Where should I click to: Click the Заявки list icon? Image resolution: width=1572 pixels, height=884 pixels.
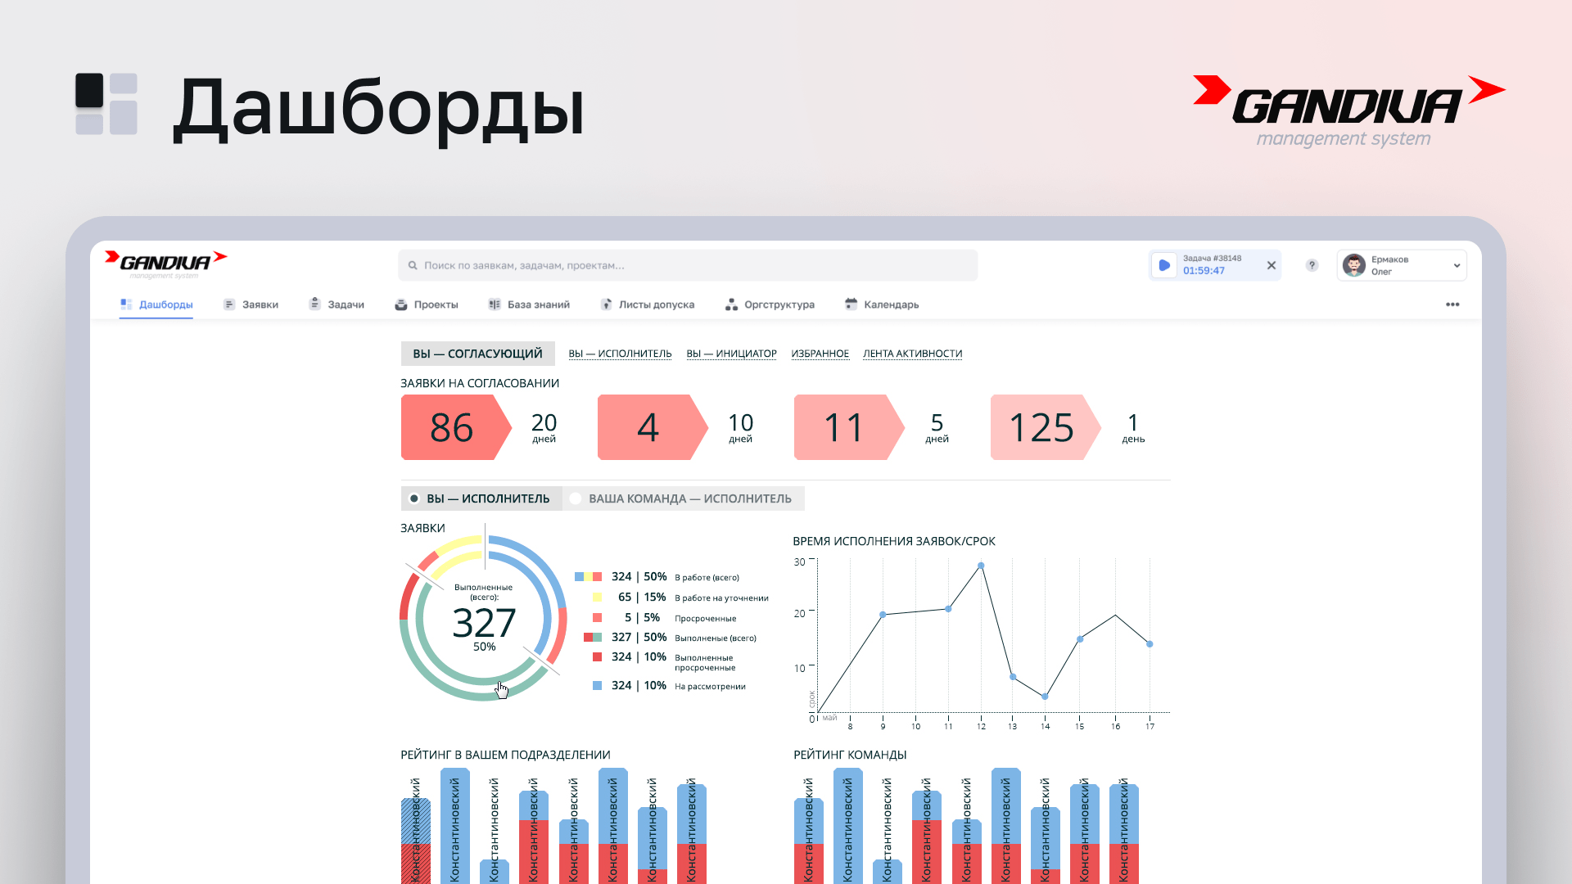(229, 304)
